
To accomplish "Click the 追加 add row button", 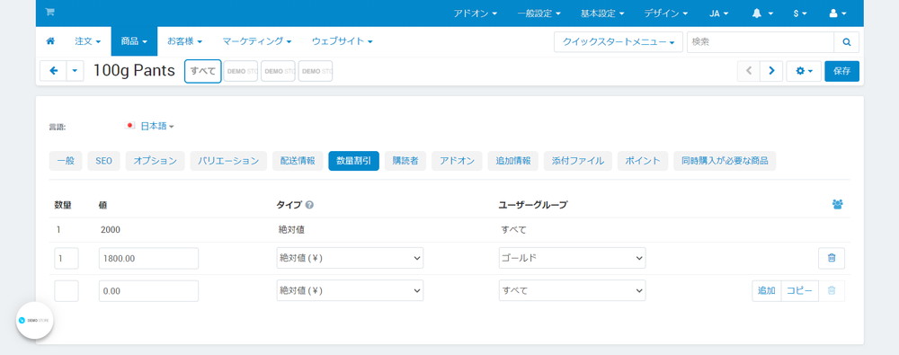I will pyautogui.click(x=767, y=291).
